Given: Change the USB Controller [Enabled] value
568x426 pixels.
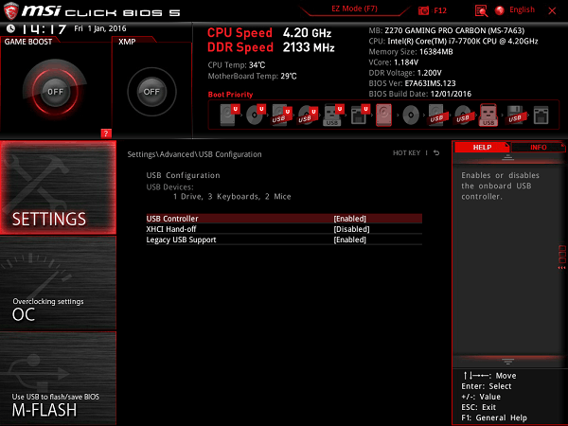Looking at the screenshot, I should [350, 219].
